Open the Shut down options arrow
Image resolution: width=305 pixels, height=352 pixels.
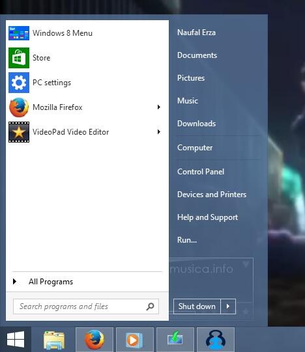point(228,306)
